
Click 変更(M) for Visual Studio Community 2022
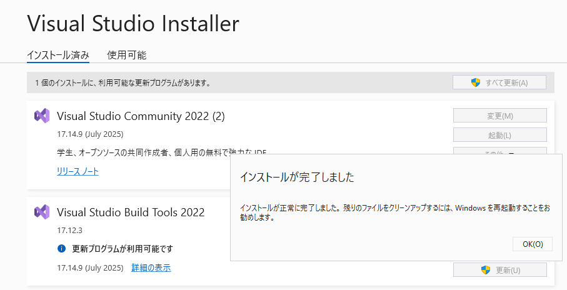click(499, 116)
